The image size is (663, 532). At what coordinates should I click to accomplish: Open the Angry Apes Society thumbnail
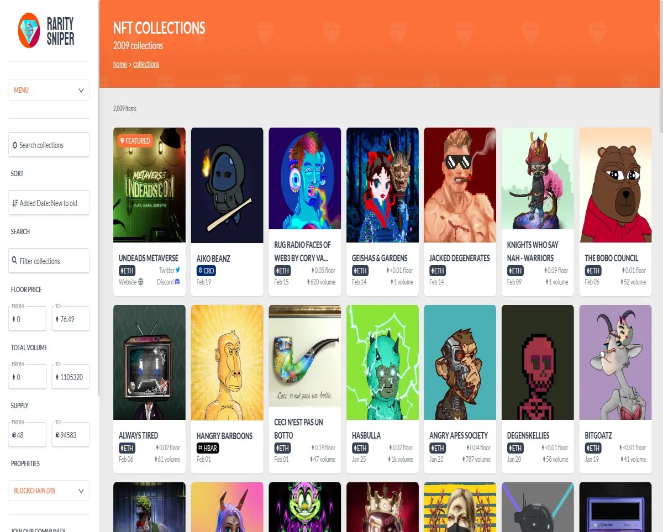point(460,362)
